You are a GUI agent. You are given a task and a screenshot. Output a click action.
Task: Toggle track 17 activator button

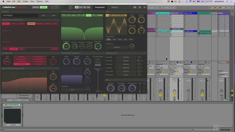tap(174, 95)
